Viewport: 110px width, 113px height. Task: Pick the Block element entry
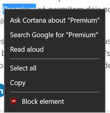[x=55, y=101]
